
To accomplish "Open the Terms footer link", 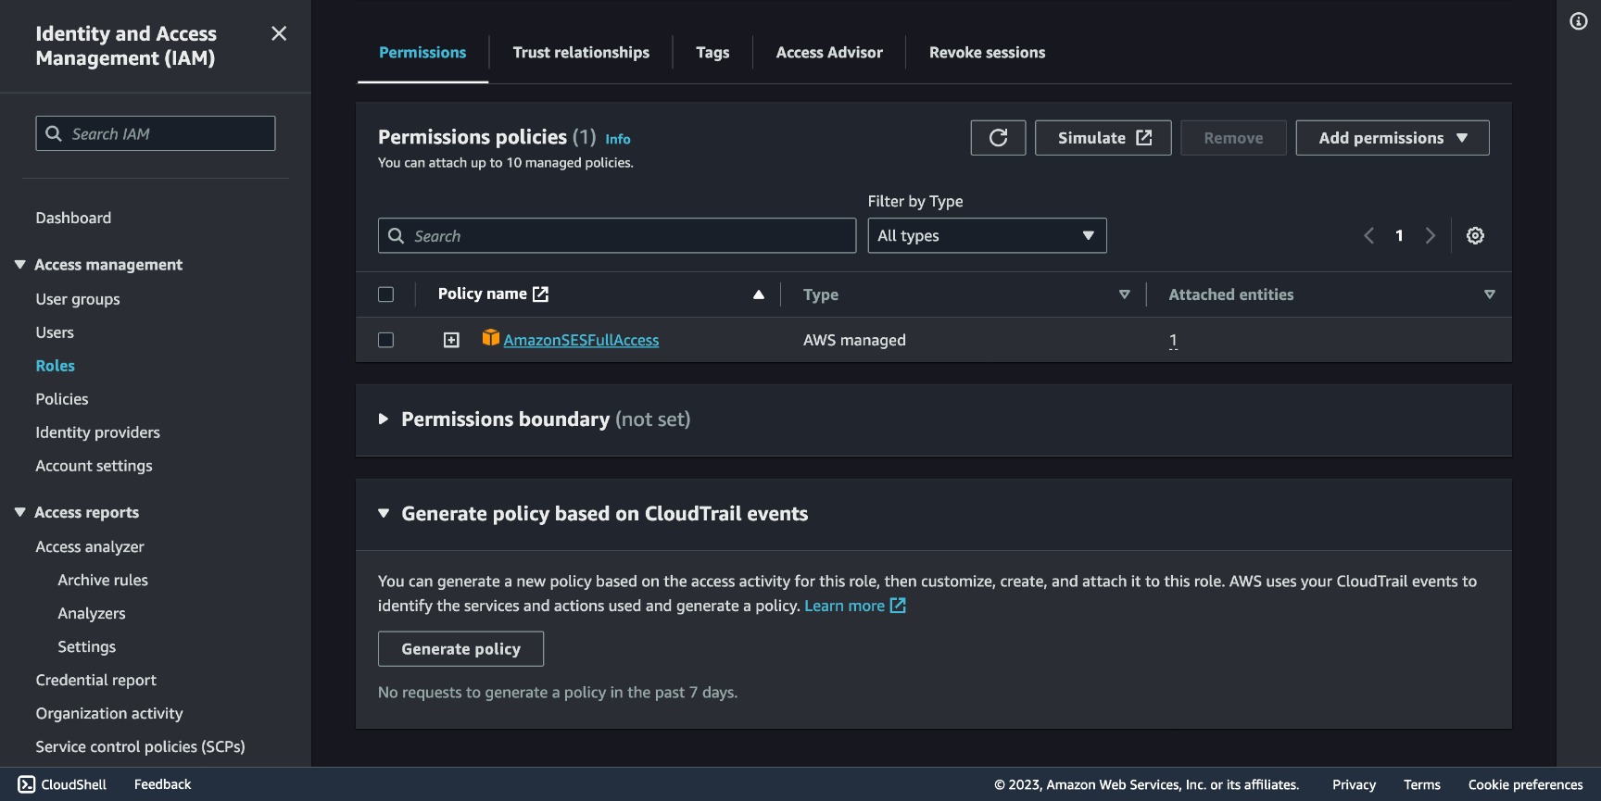I will [x=1422, y=784].
